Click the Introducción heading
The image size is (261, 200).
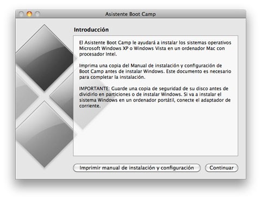click(x=91, y=29)
